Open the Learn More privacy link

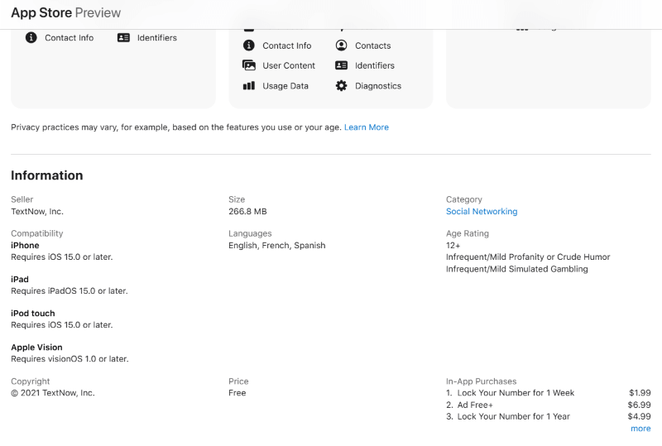(367, 127)
